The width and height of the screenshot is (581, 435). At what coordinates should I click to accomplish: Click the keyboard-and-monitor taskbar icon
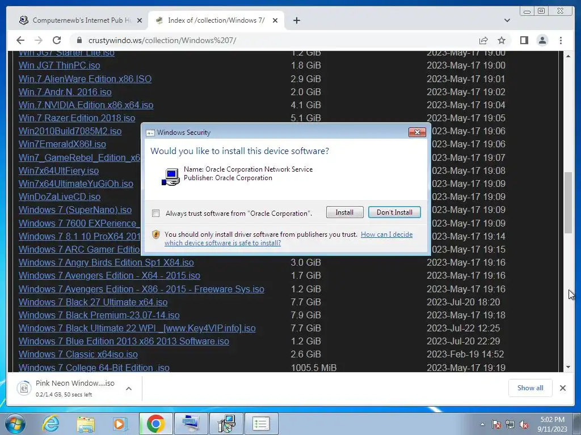191,424
